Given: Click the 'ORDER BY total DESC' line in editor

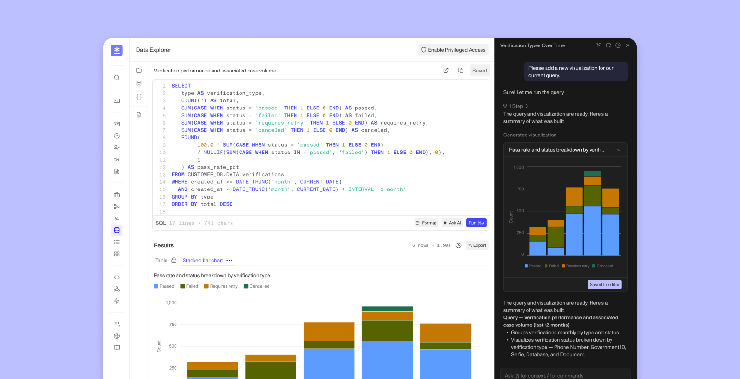Looking at the screenshot, I should (202, 204).
